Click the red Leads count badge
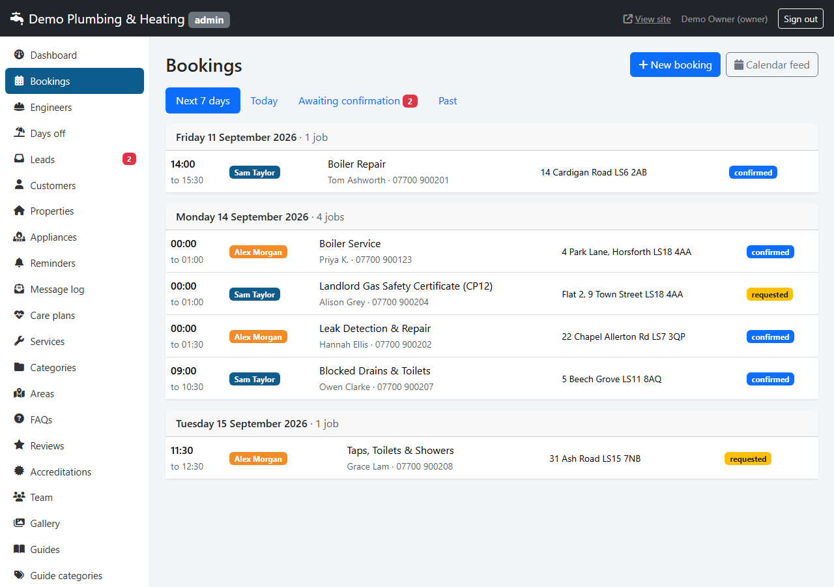834x587 pixels. pos(129,159)
